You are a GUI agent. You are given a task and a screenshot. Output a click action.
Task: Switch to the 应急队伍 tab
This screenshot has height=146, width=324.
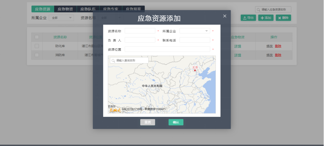(x=88, y=9)
